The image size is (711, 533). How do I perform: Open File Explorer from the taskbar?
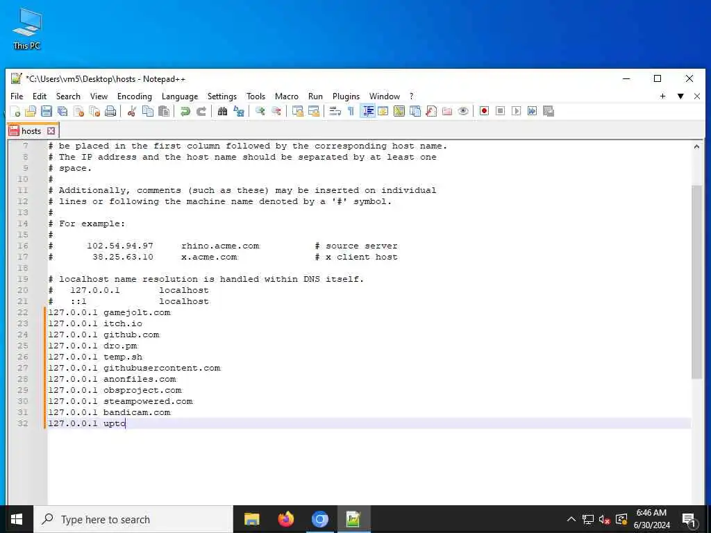coord(251,519)
